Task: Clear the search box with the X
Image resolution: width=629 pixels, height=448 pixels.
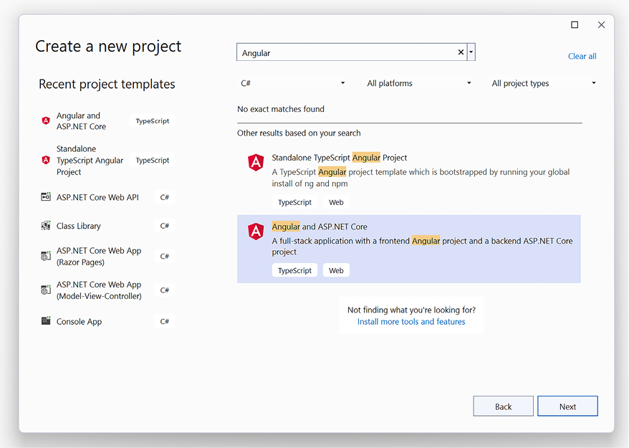Action: tap(461, 52)
